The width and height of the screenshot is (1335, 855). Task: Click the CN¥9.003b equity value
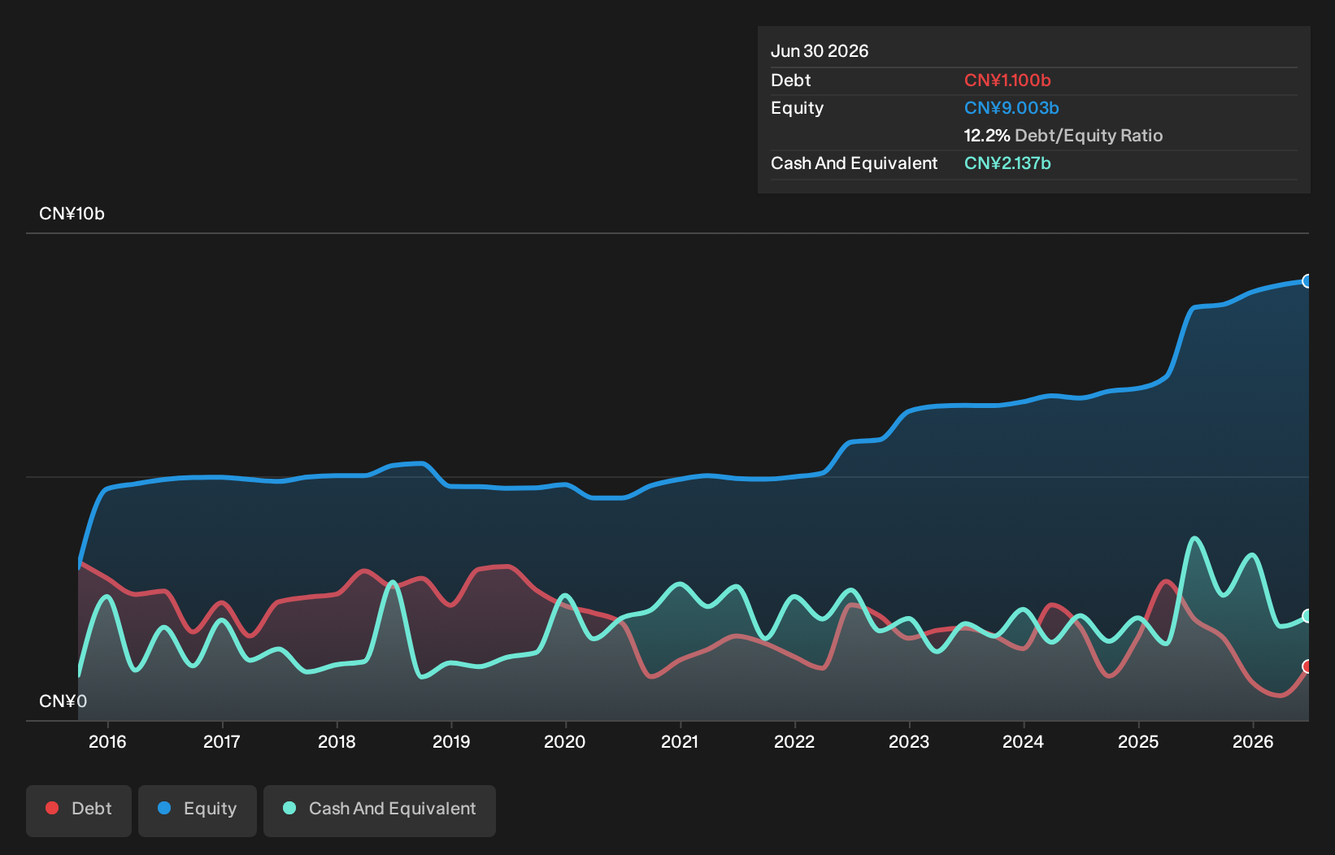[x=1011, y=108]
